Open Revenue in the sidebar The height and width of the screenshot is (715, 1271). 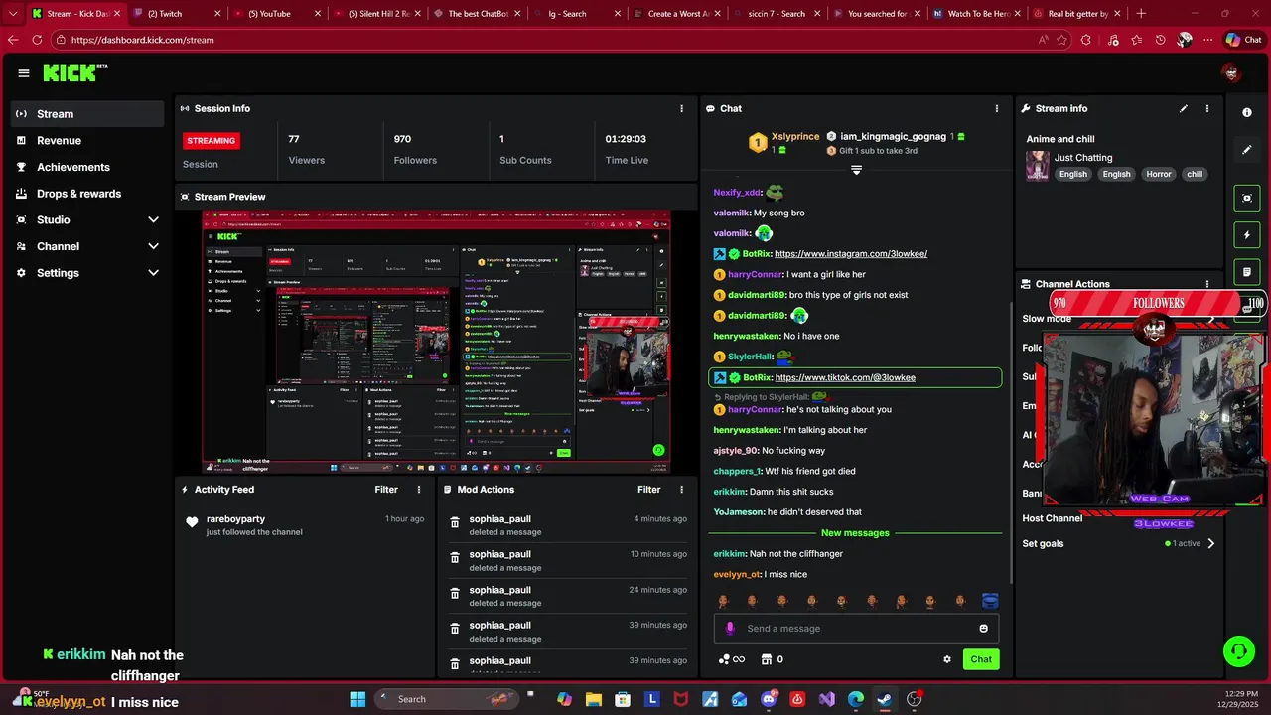pyautogui.click(x=89, y=141)
